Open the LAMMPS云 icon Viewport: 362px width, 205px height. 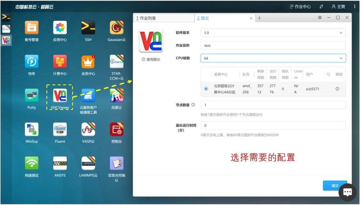point(88,163)
